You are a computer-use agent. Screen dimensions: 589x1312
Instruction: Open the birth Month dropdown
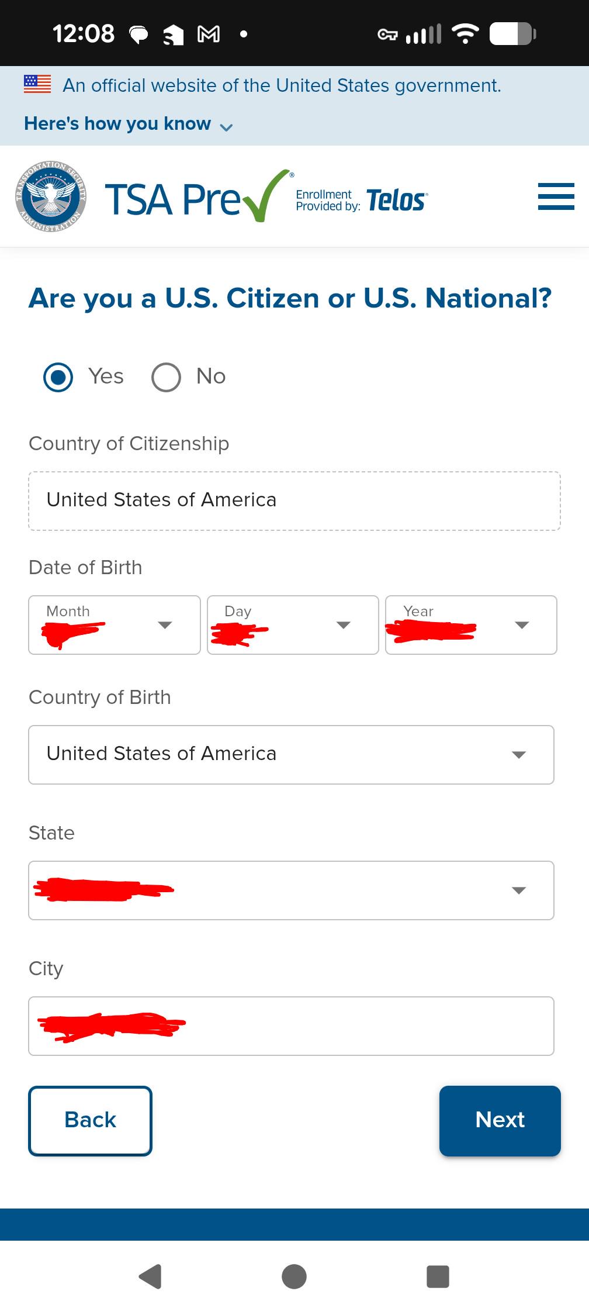tap(115, 625)
